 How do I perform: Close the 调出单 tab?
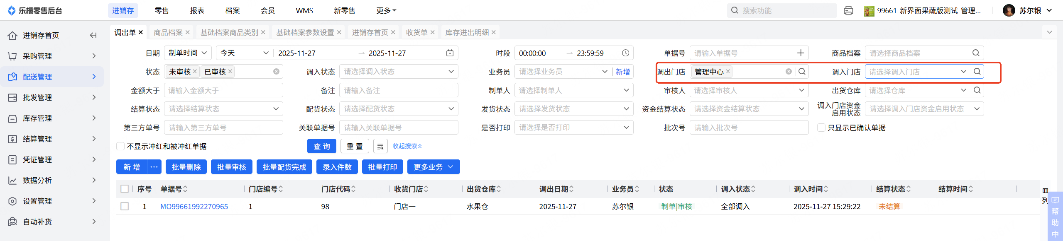tap(141, 32)
